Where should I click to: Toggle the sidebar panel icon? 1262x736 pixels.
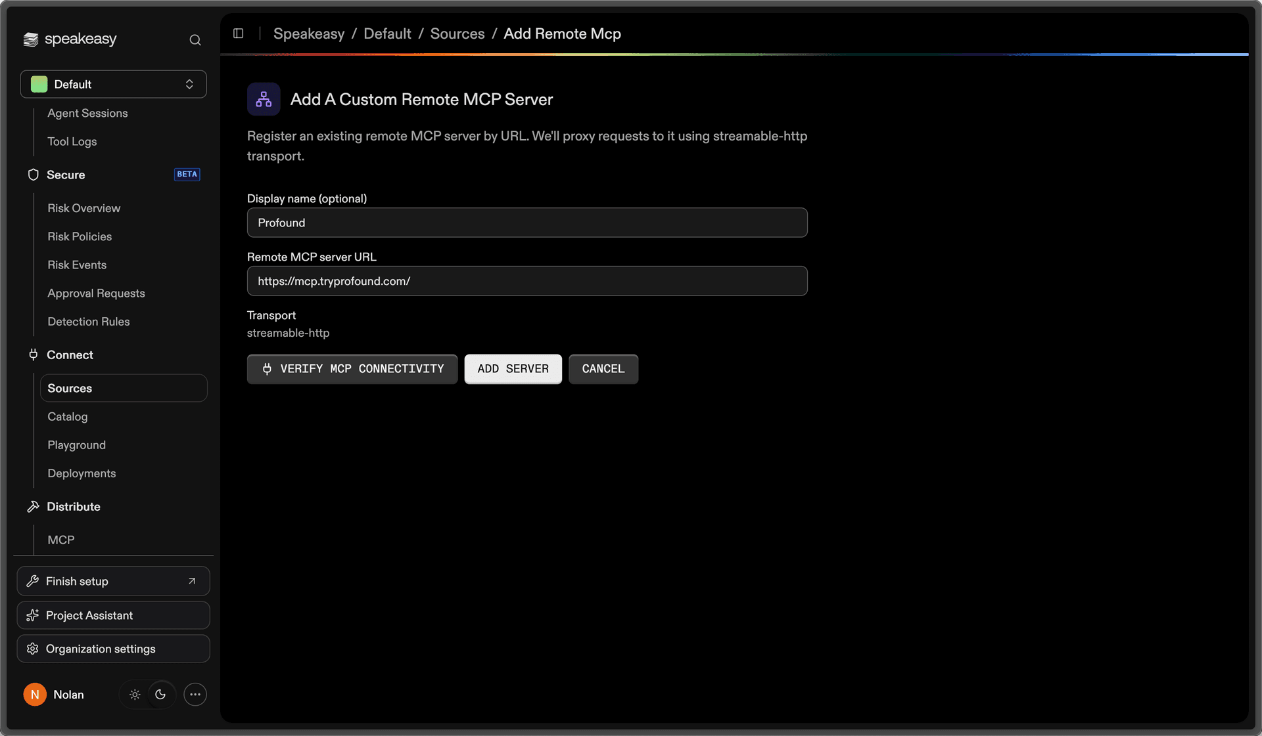click(x=239, y=33)
